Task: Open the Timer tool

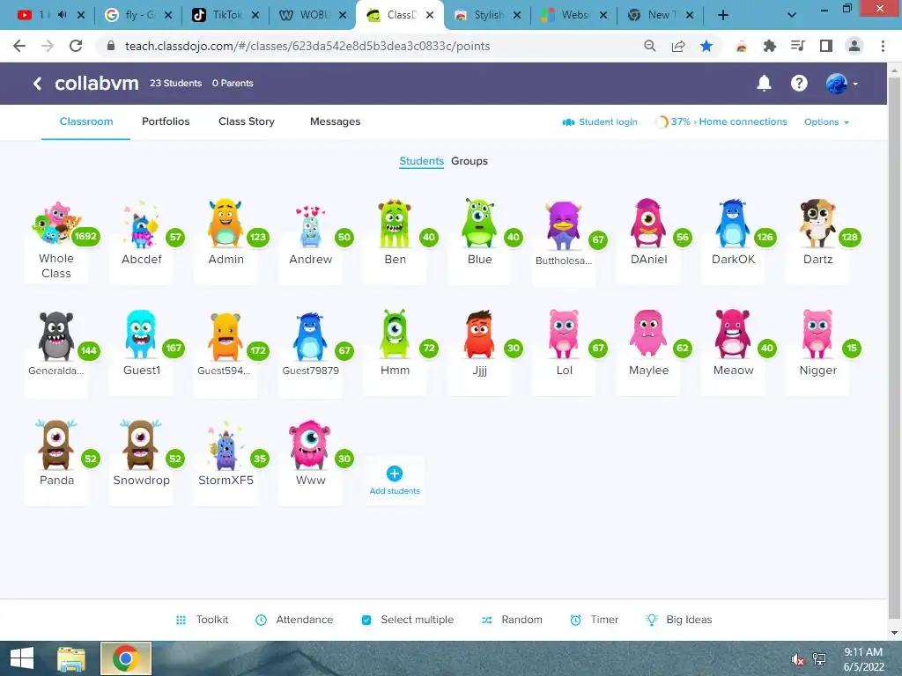Action: tap(595, 620)
